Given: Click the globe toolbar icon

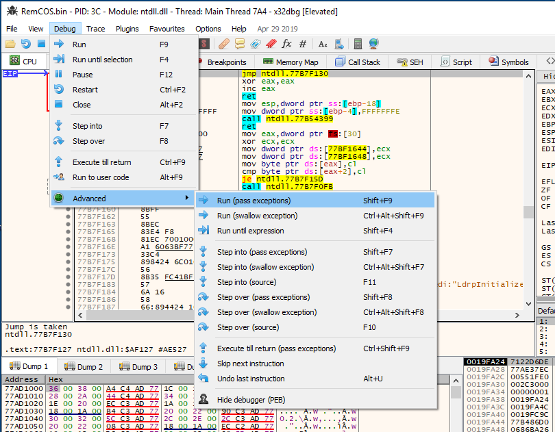Looking at the screenshot, I should (x=373, y=44).
